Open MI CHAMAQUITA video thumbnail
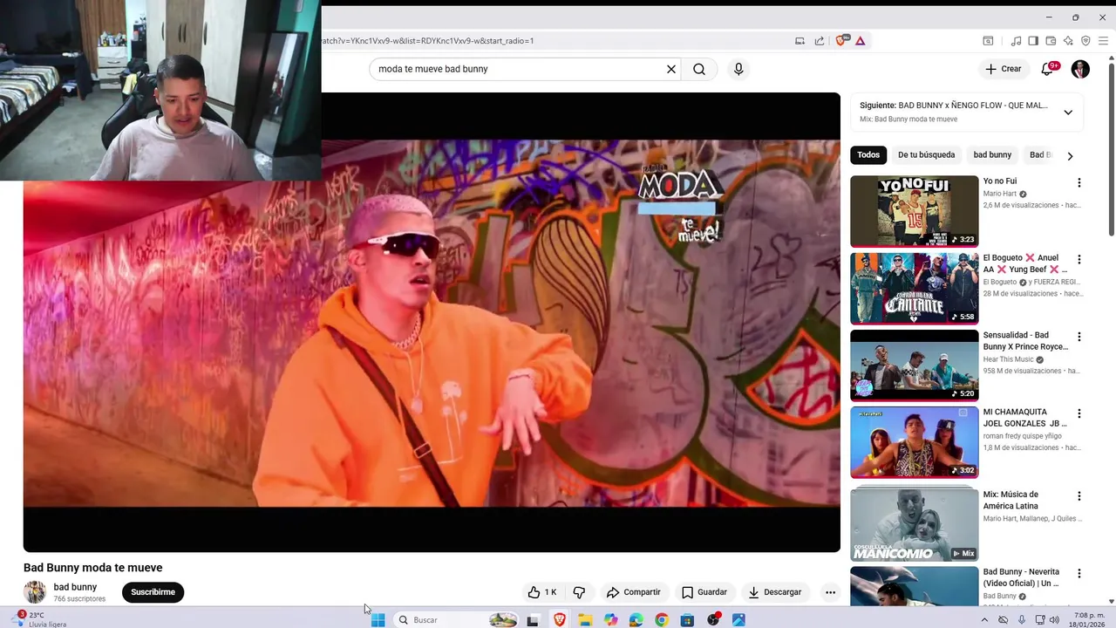Image resolution: width=1116 pixels, height=628 pixels. [914, 442]
